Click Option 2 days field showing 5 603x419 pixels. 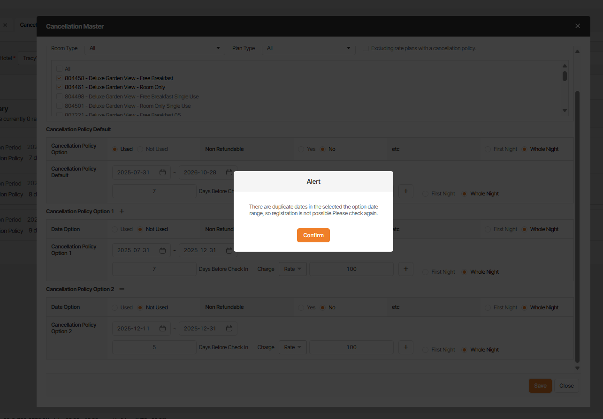(x=154, y=347)
